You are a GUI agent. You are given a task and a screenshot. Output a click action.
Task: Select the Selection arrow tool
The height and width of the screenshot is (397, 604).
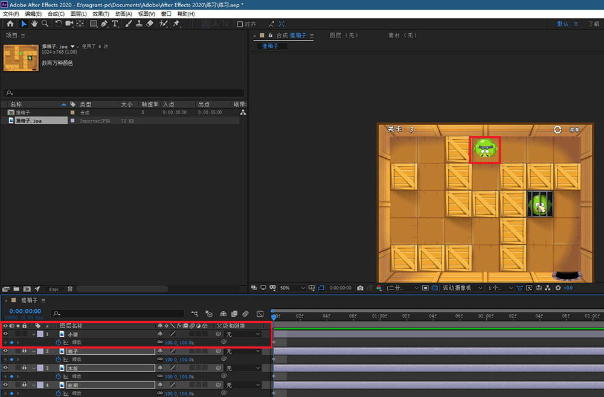(x=24, y=24)
